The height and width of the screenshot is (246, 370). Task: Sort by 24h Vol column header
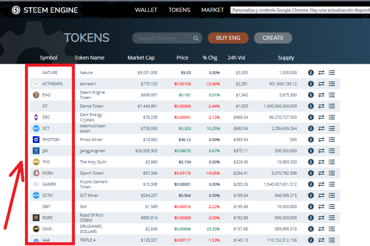click(236, 58)
